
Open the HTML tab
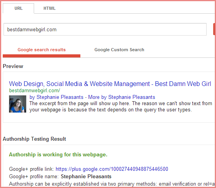pos(49,8)
